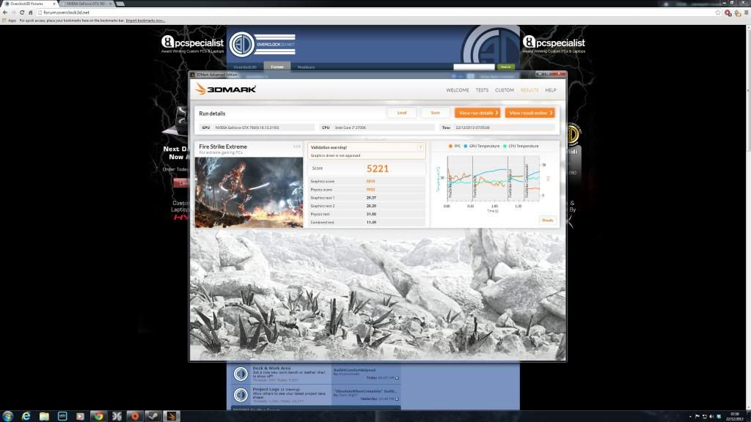Screen dimensions: 751x422
Task: Toggle GPU Temperature series in chart legend
Action: pos(481,146)
